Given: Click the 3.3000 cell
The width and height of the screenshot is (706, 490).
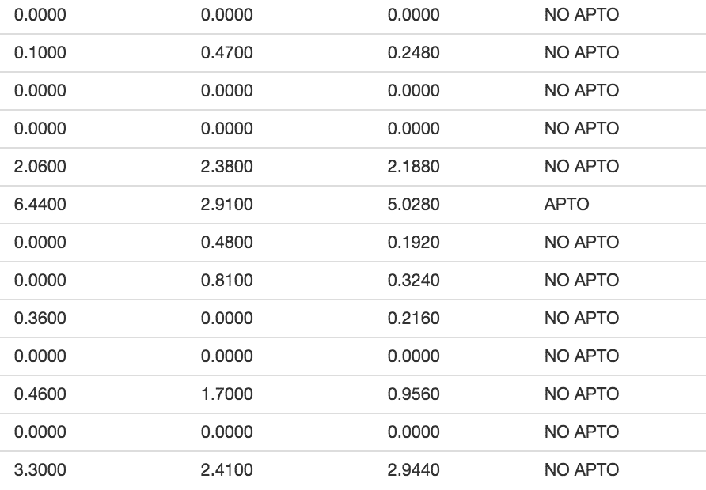Looking at the screenshot, I should coord(40,470).
